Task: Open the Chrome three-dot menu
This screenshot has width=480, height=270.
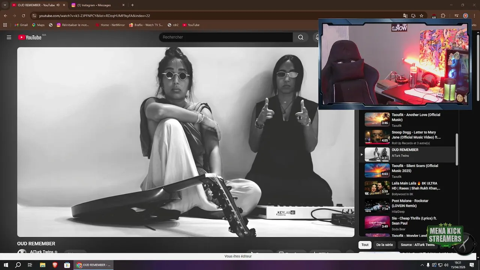Action: (x=474, y=16)
